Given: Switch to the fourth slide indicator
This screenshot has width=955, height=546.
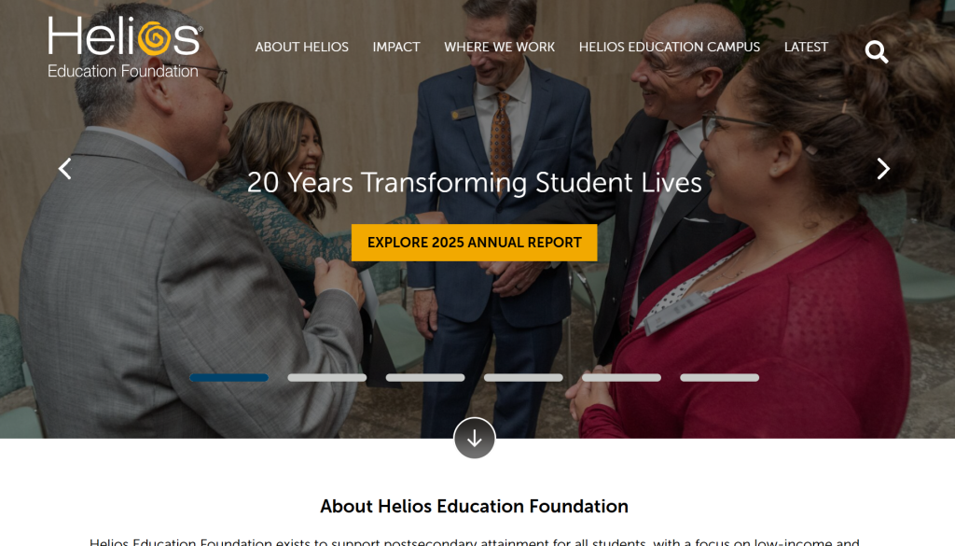Looking at the screenshot, I should pyautogui.click(x=523, y=378).
